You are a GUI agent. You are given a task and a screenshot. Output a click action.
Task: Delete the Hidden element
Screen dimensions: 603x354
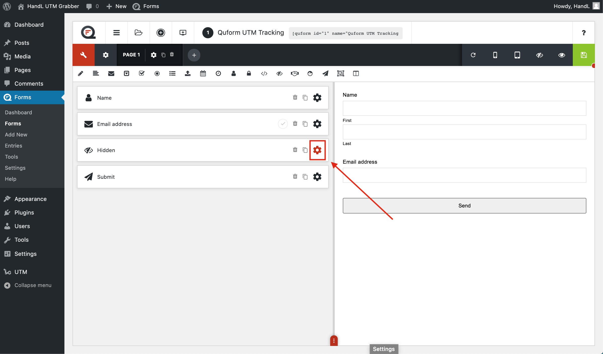295,150
